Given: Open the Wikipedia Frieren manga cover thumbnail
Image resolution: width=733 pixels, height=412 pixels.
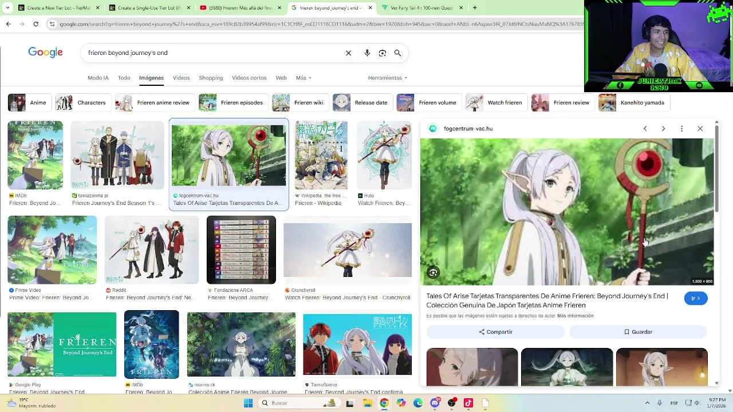Looking at the screenshot, I should coord(321,155).
